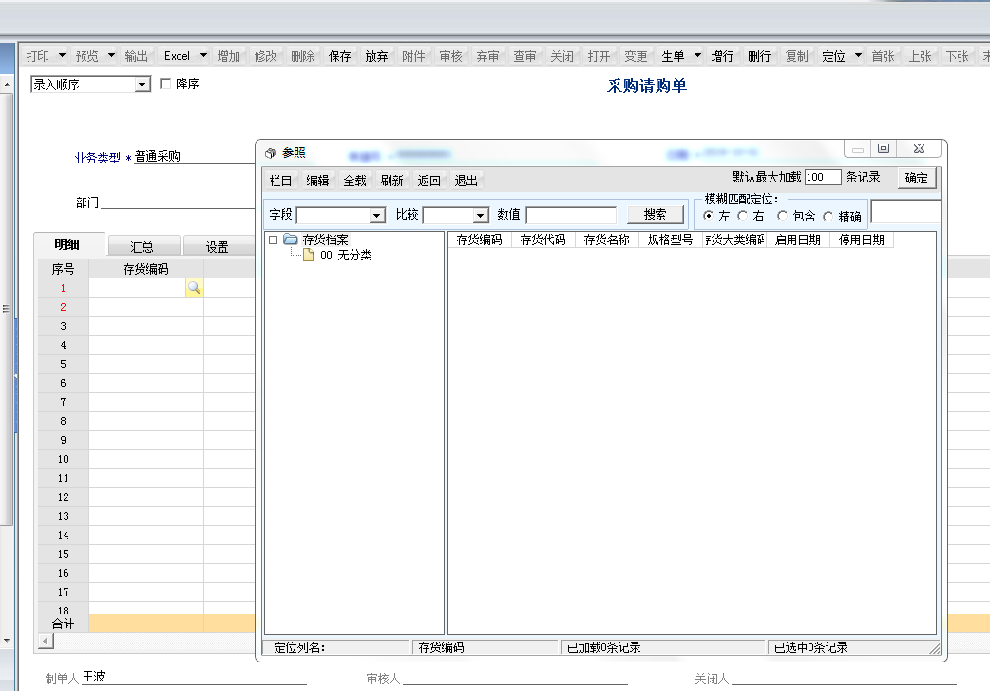Click 编辑 in the dialog toolbar
This screenshot has height=691, width=990.
317,181
